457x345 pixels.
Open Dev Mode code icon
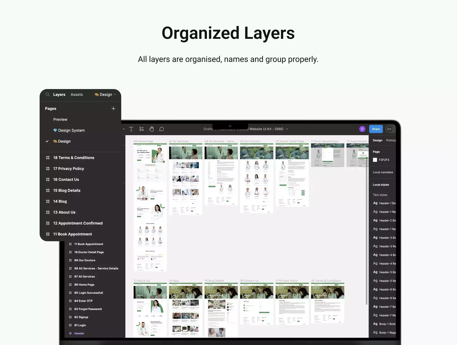[389, 129]
